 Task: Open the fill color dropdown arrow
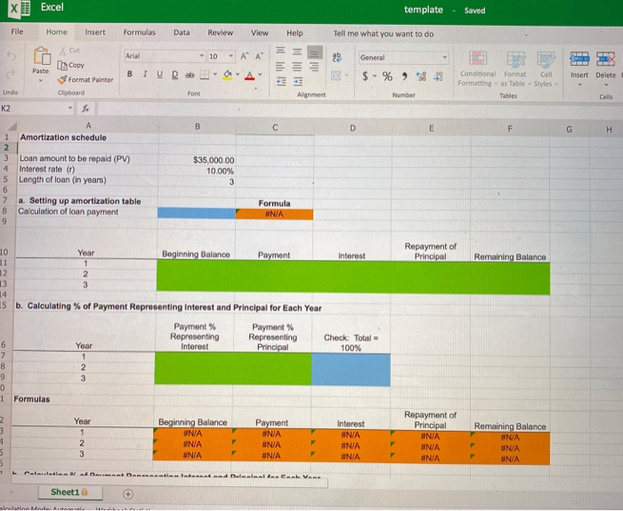238,74
